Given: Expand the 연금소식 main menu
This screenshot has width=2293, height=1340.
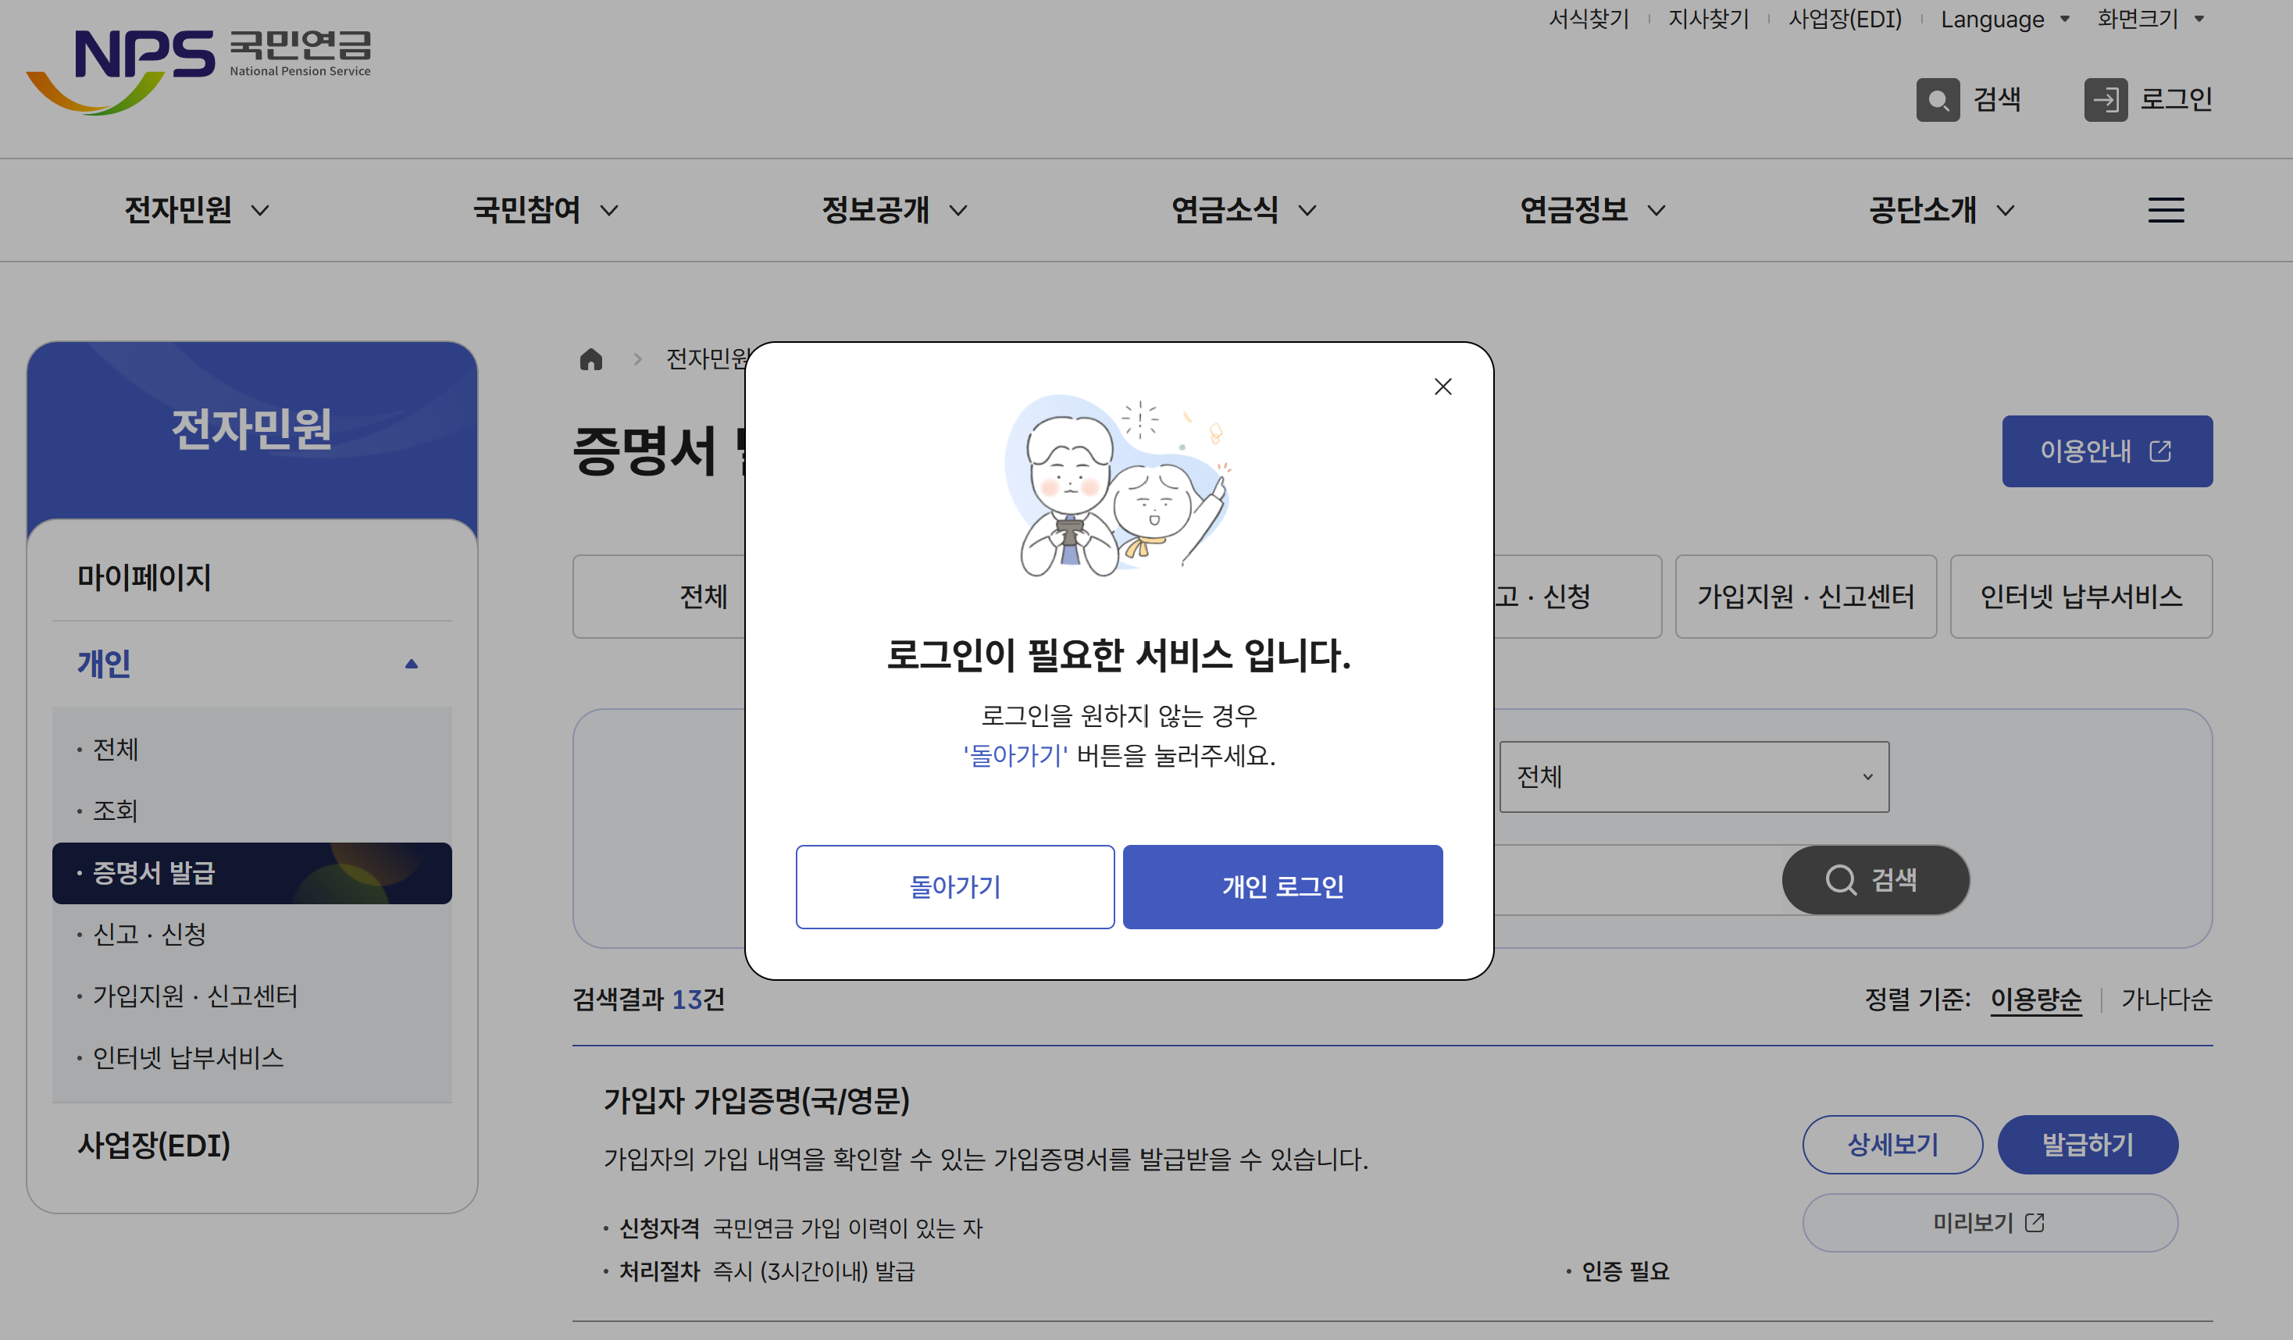Looking at the screenshot, I should click(x=1243, y=210).
